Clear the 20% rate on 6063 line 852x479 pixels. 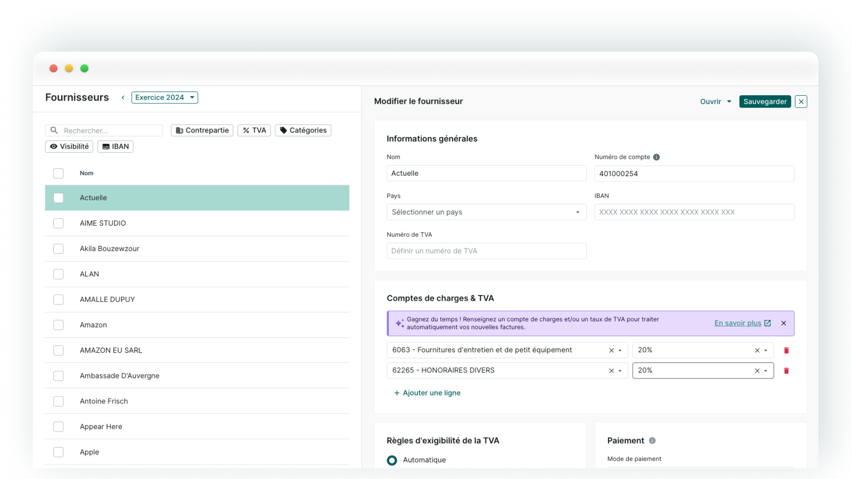757,350
